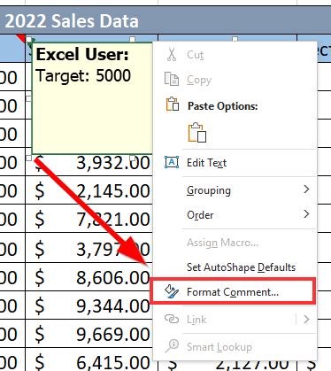331x371 pixels.
Task: Click the large Paste clipboard button
Action: tap(196, 133)
